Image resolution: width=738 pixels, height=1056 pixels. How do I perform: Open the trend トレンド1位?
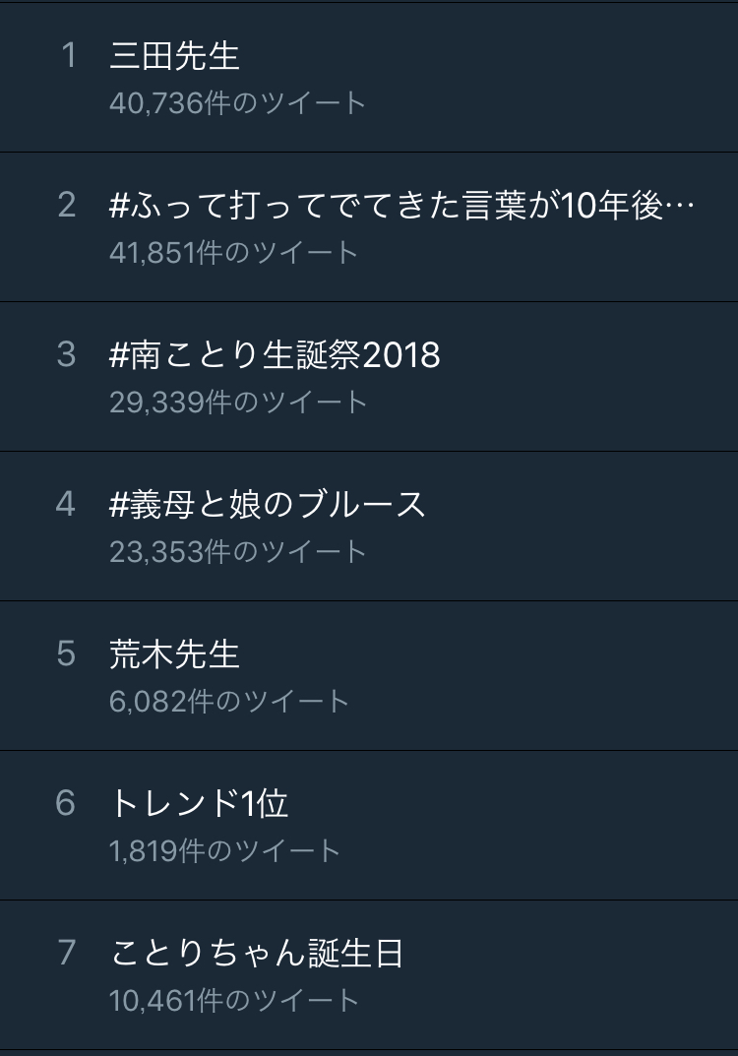click(x=199, y=804)
